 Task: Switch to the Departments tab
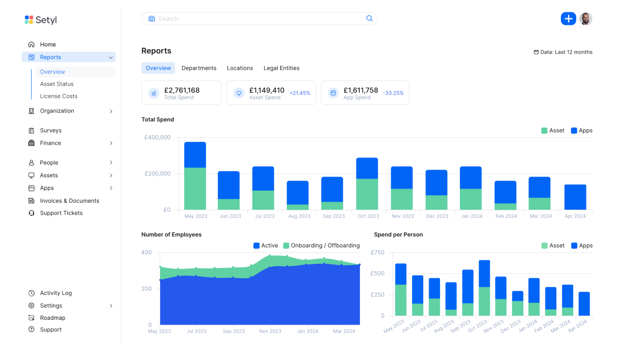(199, 68)
